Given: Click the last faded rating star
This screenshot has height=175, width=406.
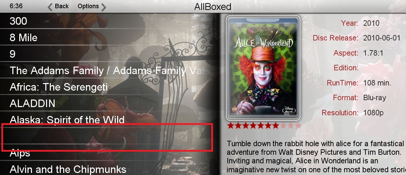Looking at the screenshot, I should [x=298, y=126].
